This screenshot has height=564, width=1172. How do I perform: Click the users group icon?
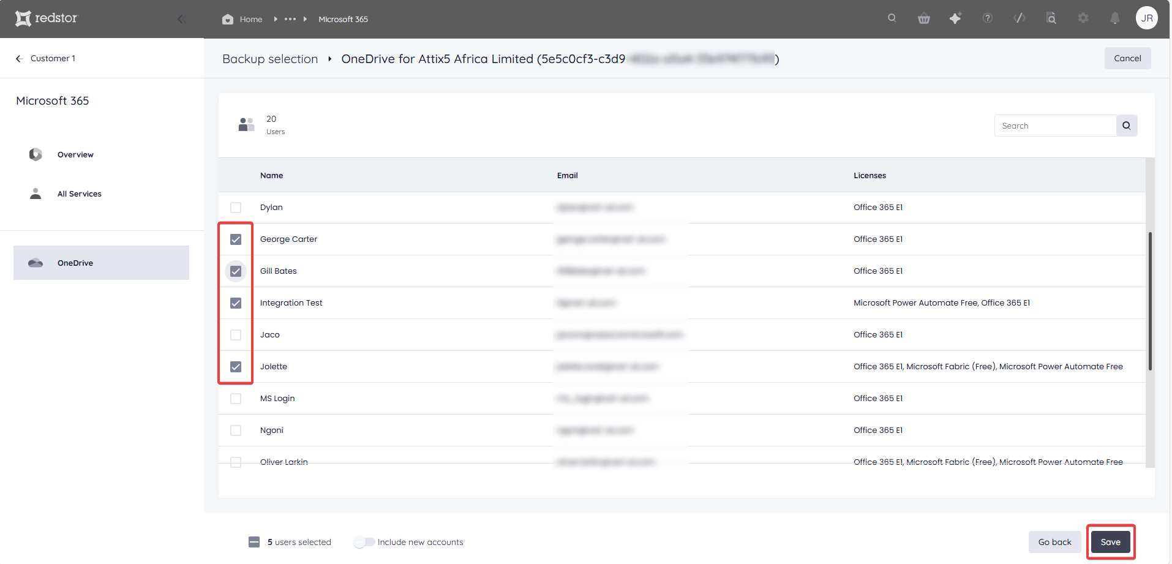pos(246,124)
